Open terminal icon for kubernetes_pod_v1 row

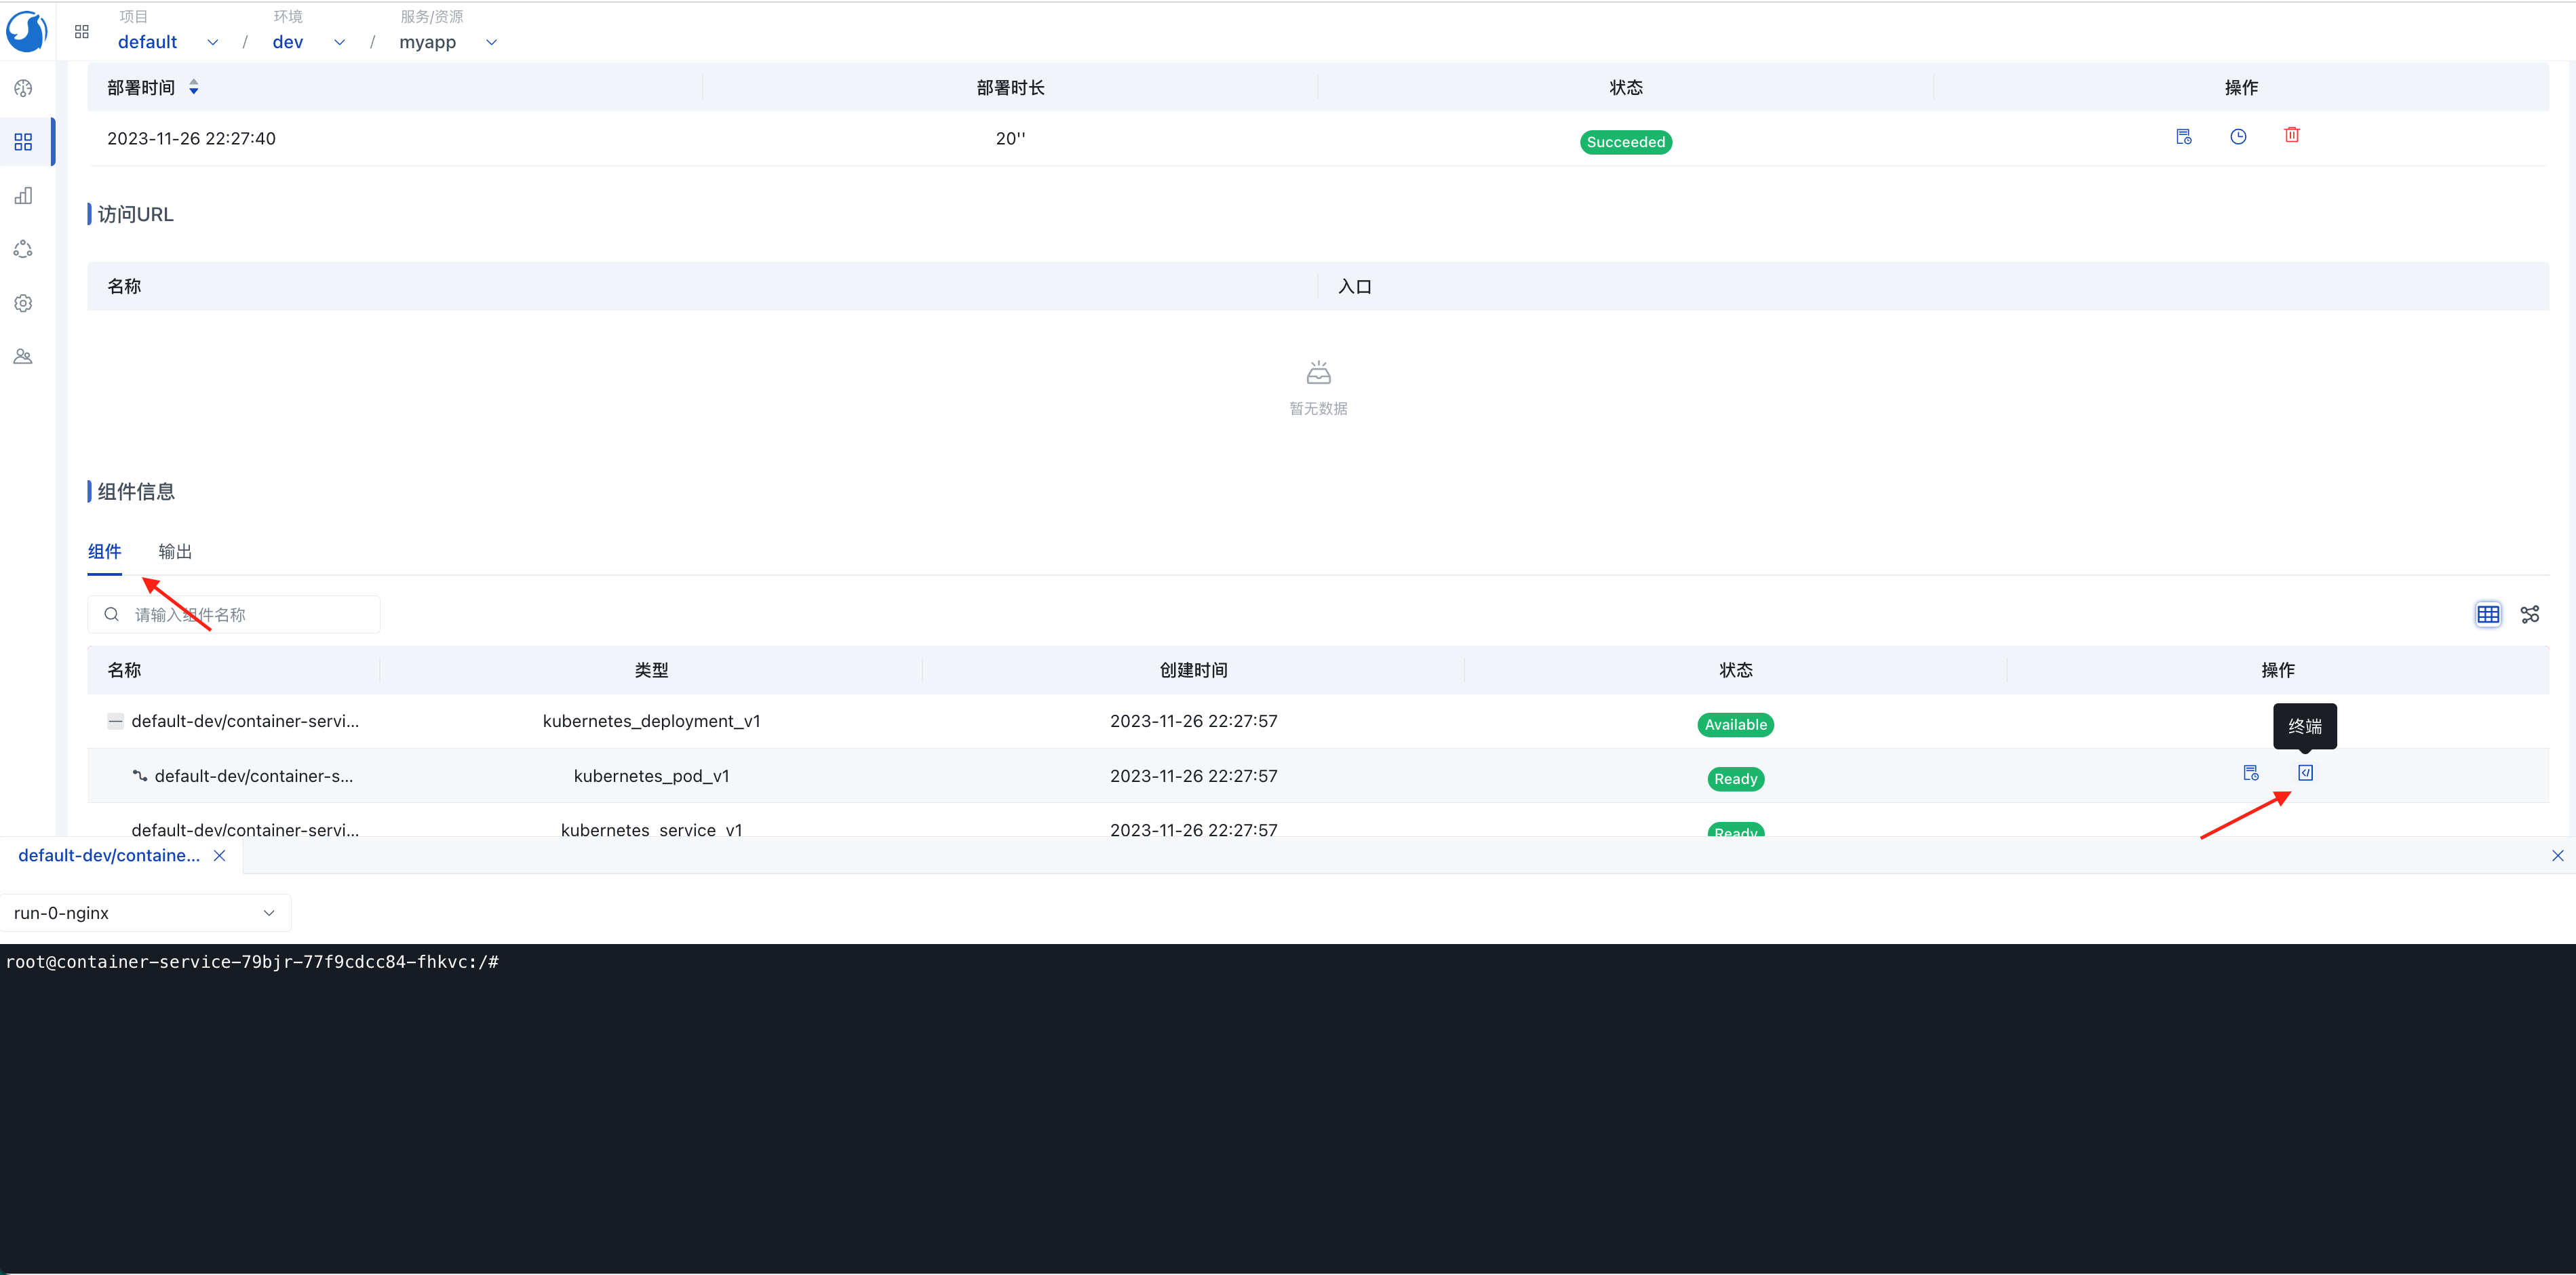[x=2305, y=773]
